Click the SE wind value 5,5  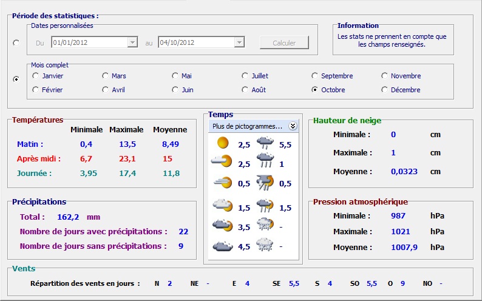pyautogui.click(x=294, y=283)
